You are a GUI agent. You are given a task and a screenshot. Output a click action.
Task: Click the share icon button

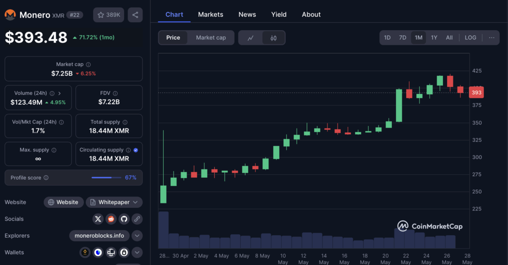pos(135,15)
